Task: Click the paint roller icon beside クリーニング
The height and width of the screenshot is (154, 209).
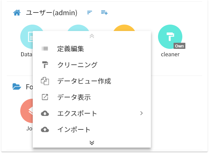Action: (45, 65)
